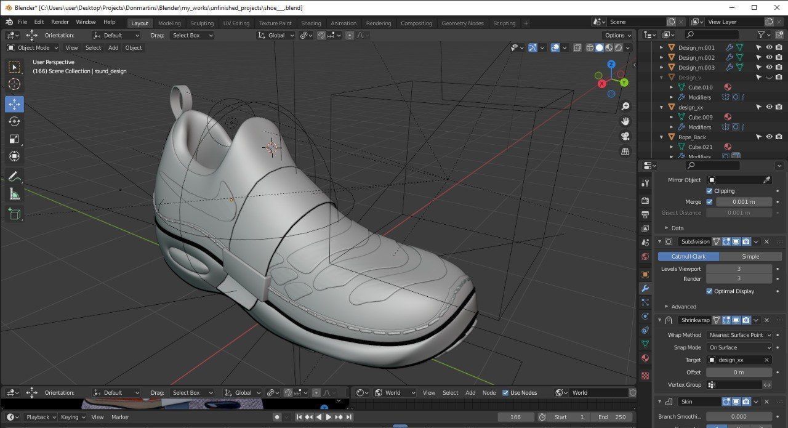The height and width of the screenshot is (428, 788).
Task: Hide Design_m.001 with its eye icon
Action: point(769,47)
